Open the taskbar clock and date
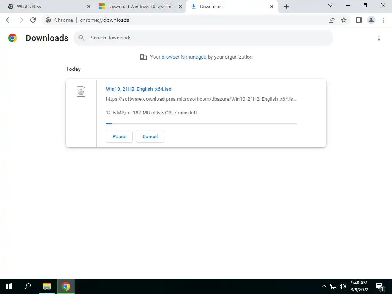This screenshot has width=392, height=294. [x=359, y=286]
